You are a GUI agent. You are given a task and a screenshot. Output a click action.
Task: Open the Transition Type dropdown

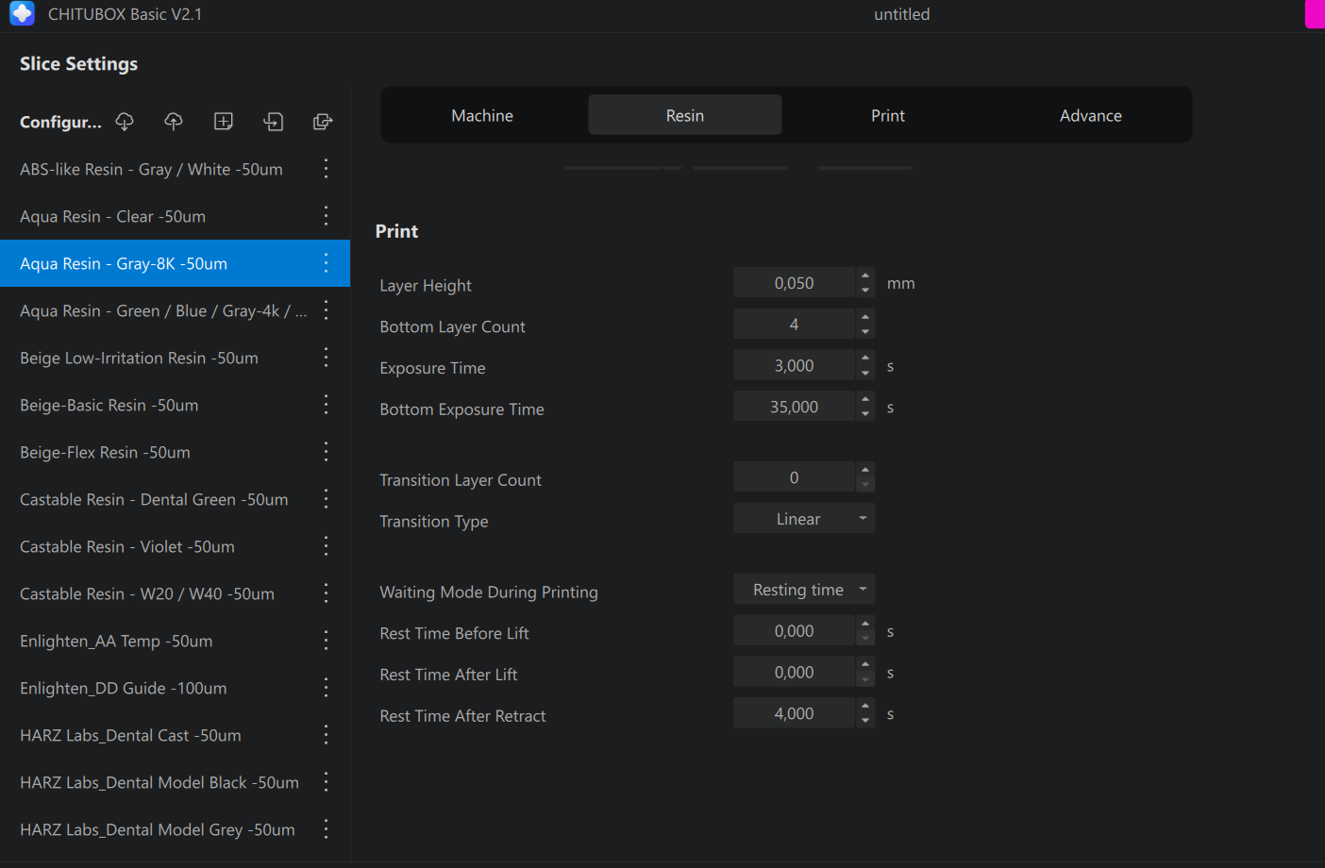pyautogui.click(x=804, y=519)
